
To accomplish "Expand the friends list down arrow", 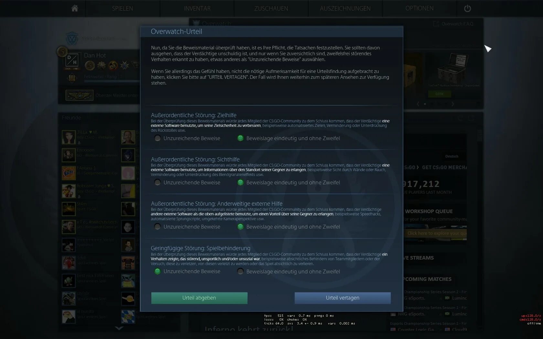I will point(119,328).
